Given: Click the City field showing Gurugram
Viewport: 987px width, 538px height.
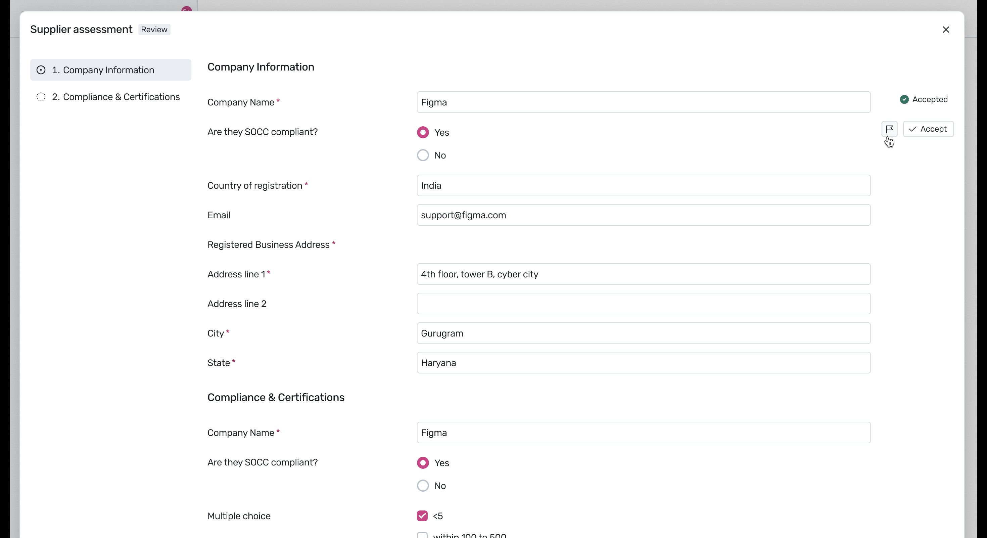Looking at the screenshot, I should click(643, 333).
